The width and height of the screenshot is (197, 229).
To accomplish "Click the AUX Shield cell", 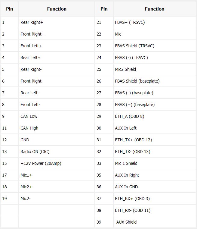I will click(155, 222).
